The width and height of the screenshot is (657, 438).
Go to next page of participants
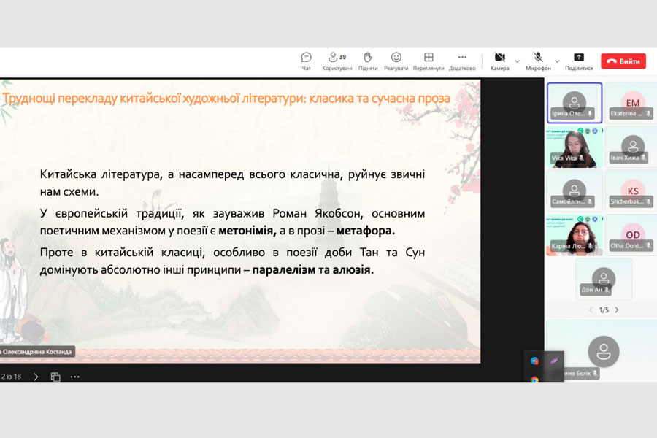point(617,310)
